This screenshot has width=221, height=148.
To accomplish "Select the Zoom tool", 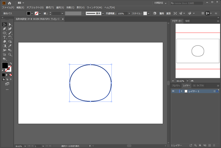I will [x=10, y=54].
